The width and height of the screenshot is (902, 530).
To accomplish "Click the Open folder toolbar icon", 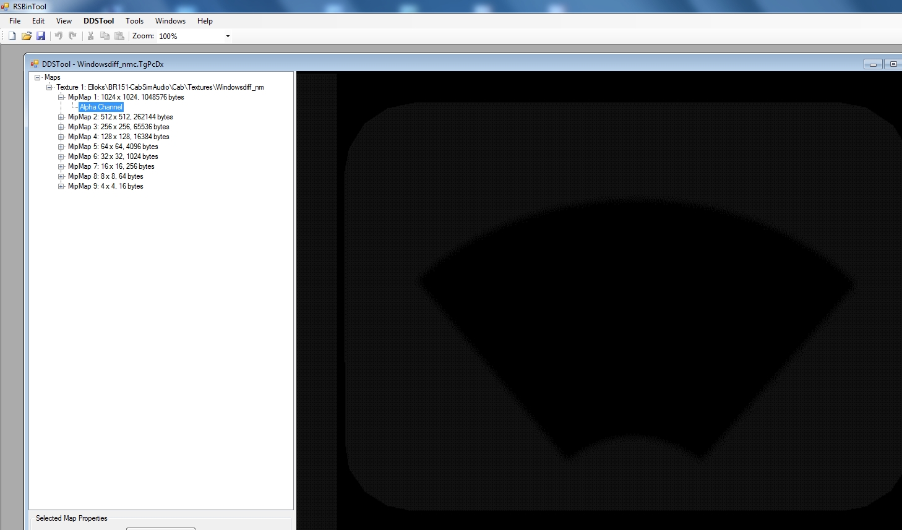I will click(27, 36).
